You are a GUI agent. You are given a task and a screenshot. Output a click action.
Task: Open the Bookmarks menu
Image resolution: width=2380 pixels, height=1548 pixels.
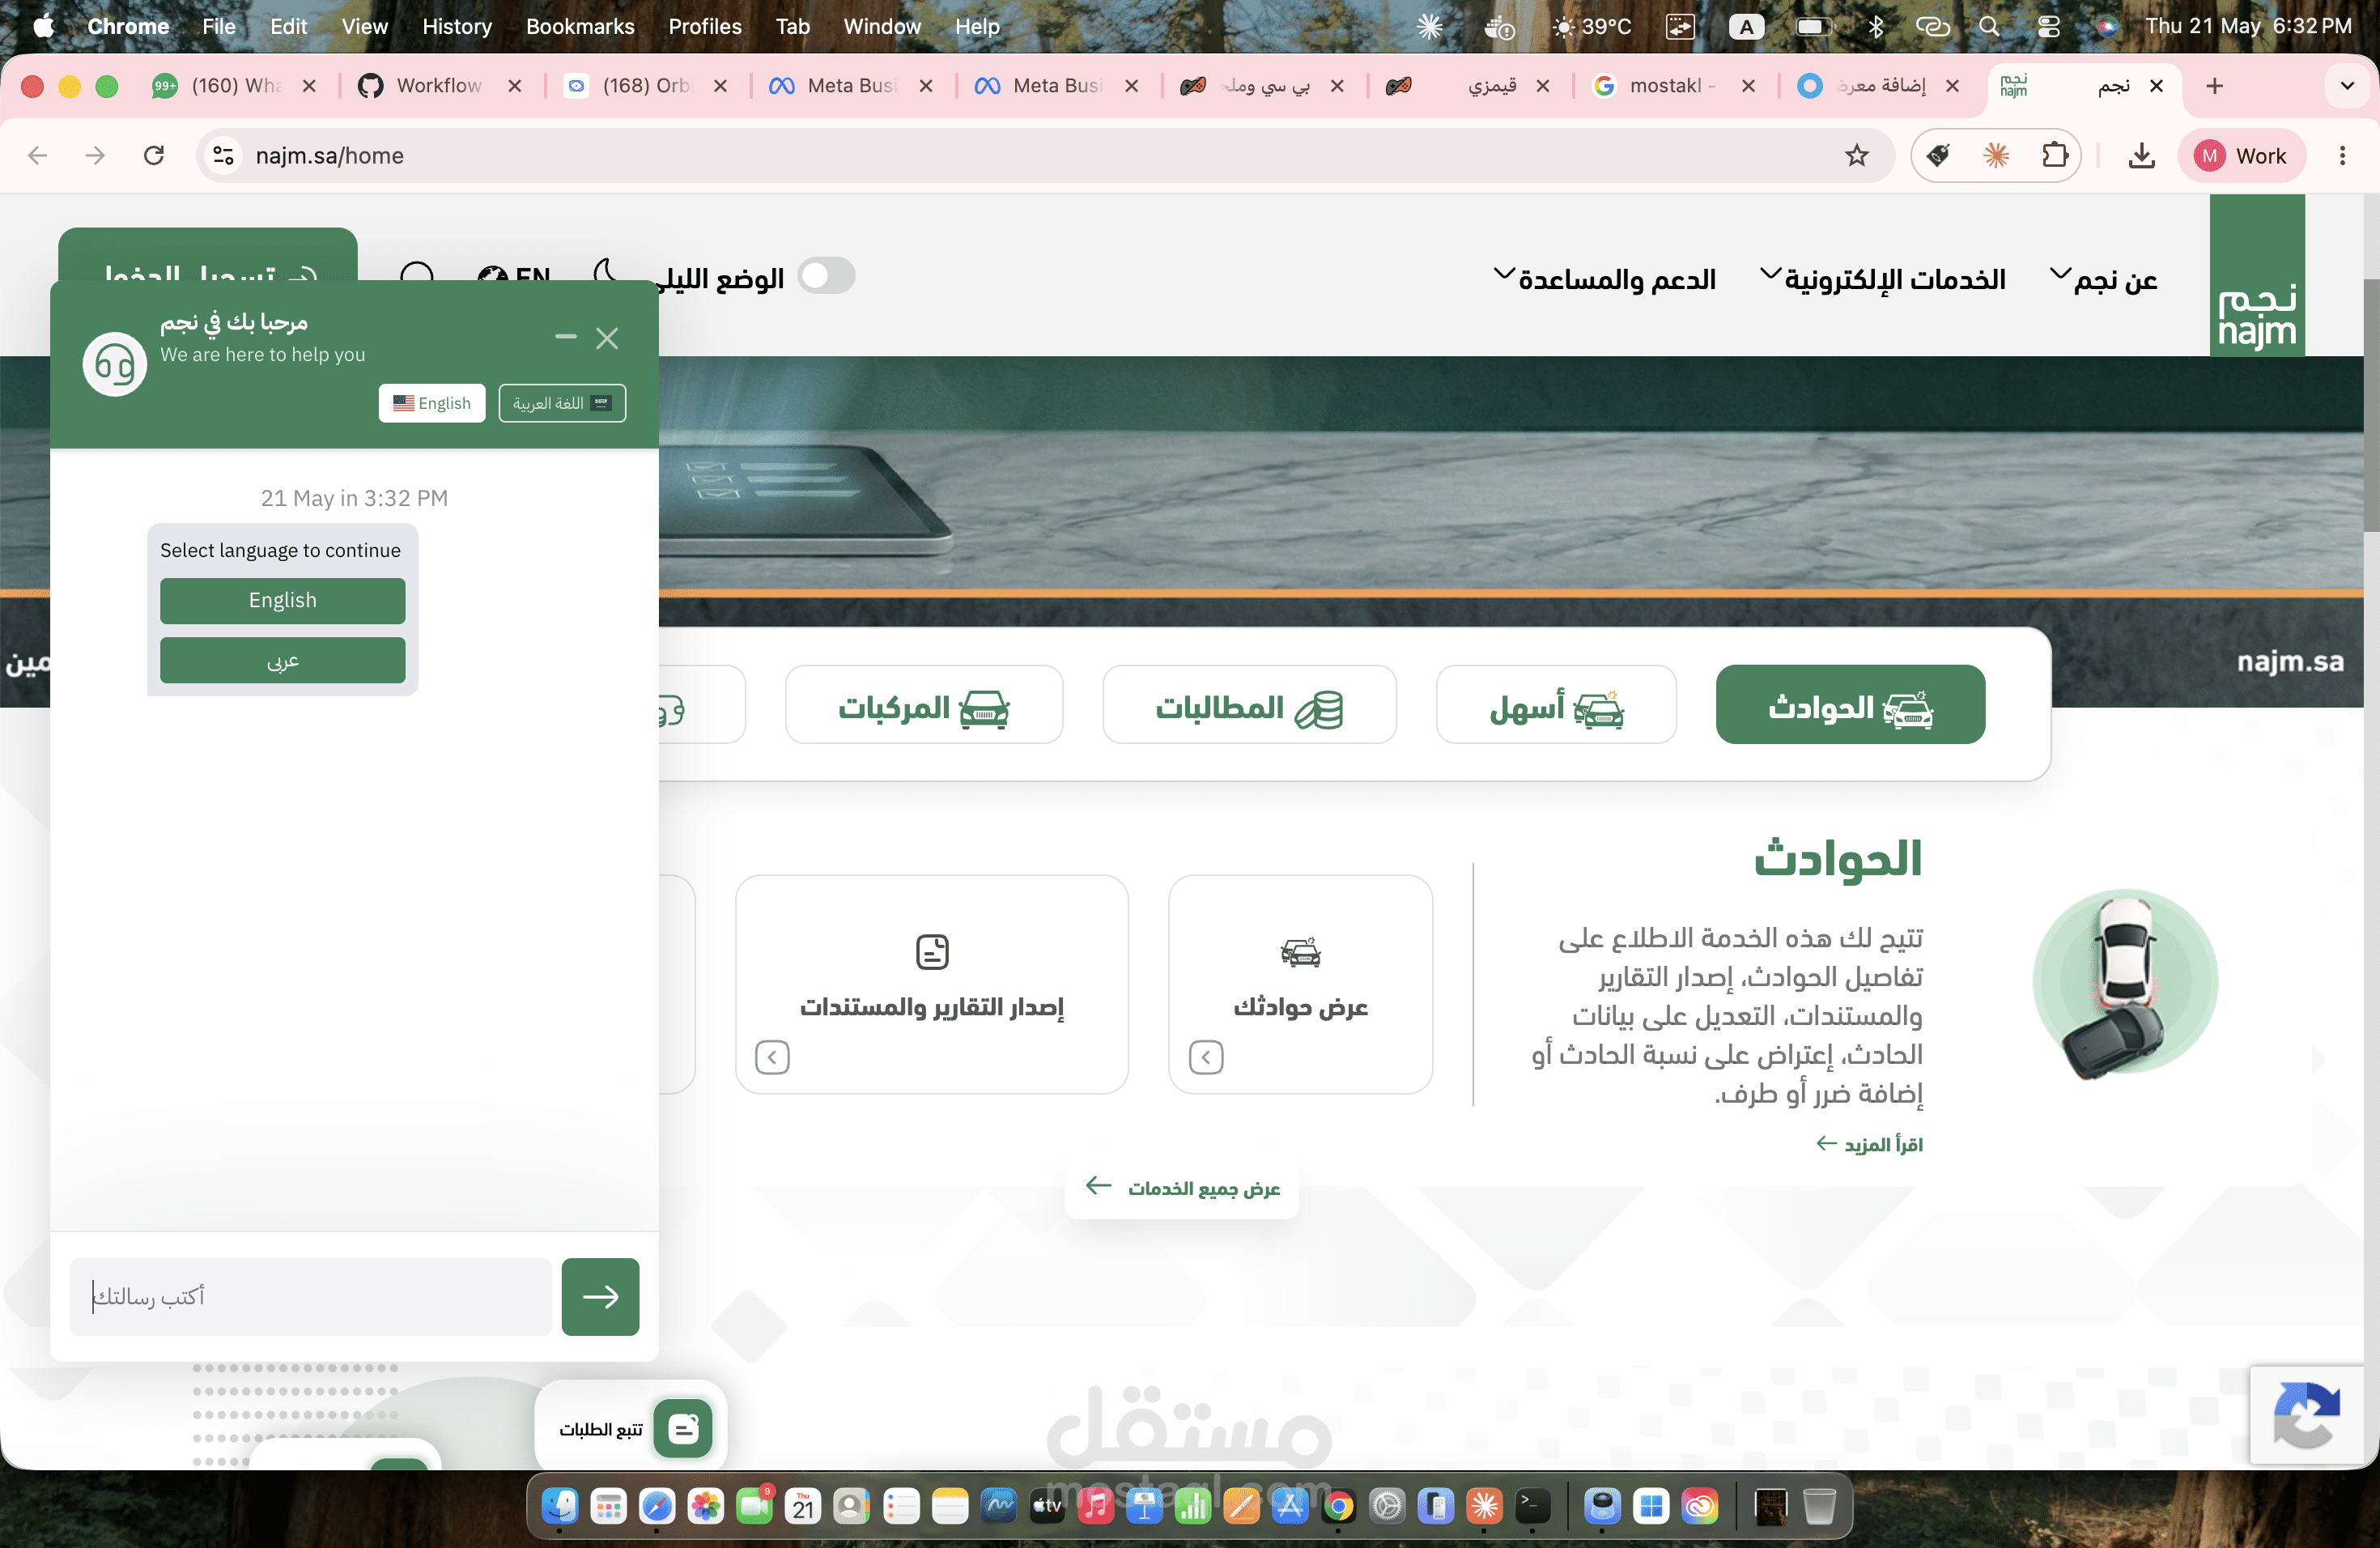[580, 26]
